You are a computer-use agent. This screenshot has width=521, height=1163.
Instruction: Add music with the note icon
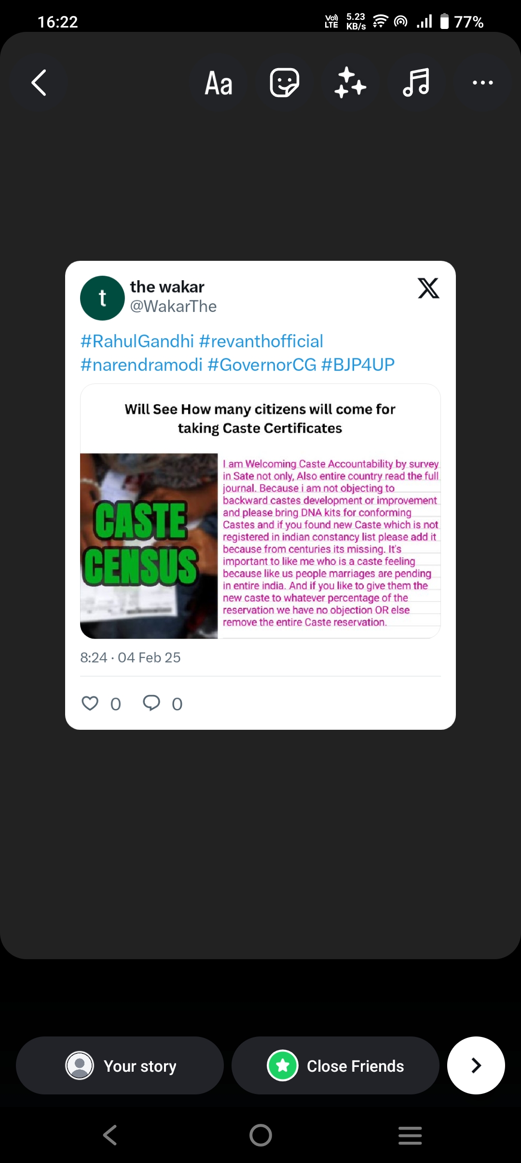(416, 83)
